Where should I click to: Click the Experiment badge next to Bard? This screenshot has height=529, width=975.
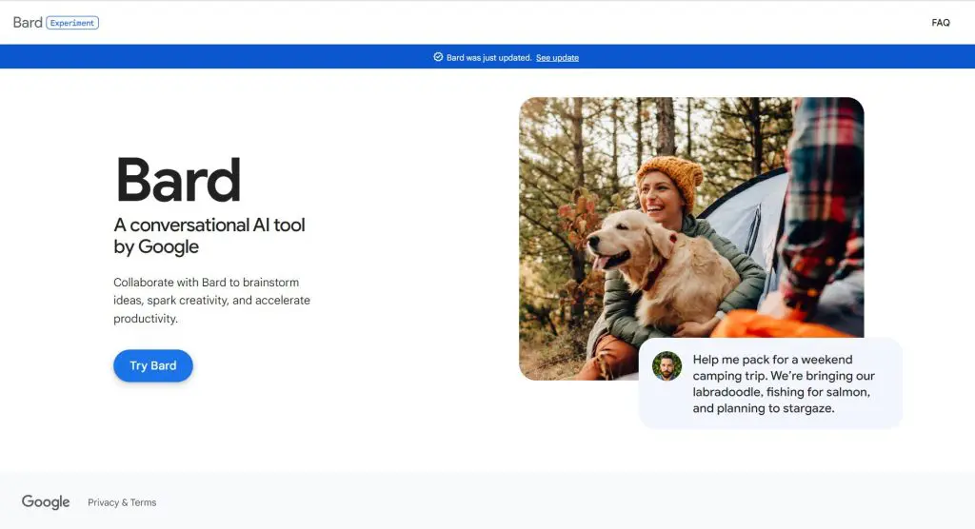(72, 23)
